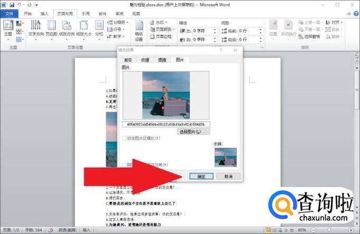Switch to the 纹理 tab
The image size is (360, 234).
click(145, 60)
